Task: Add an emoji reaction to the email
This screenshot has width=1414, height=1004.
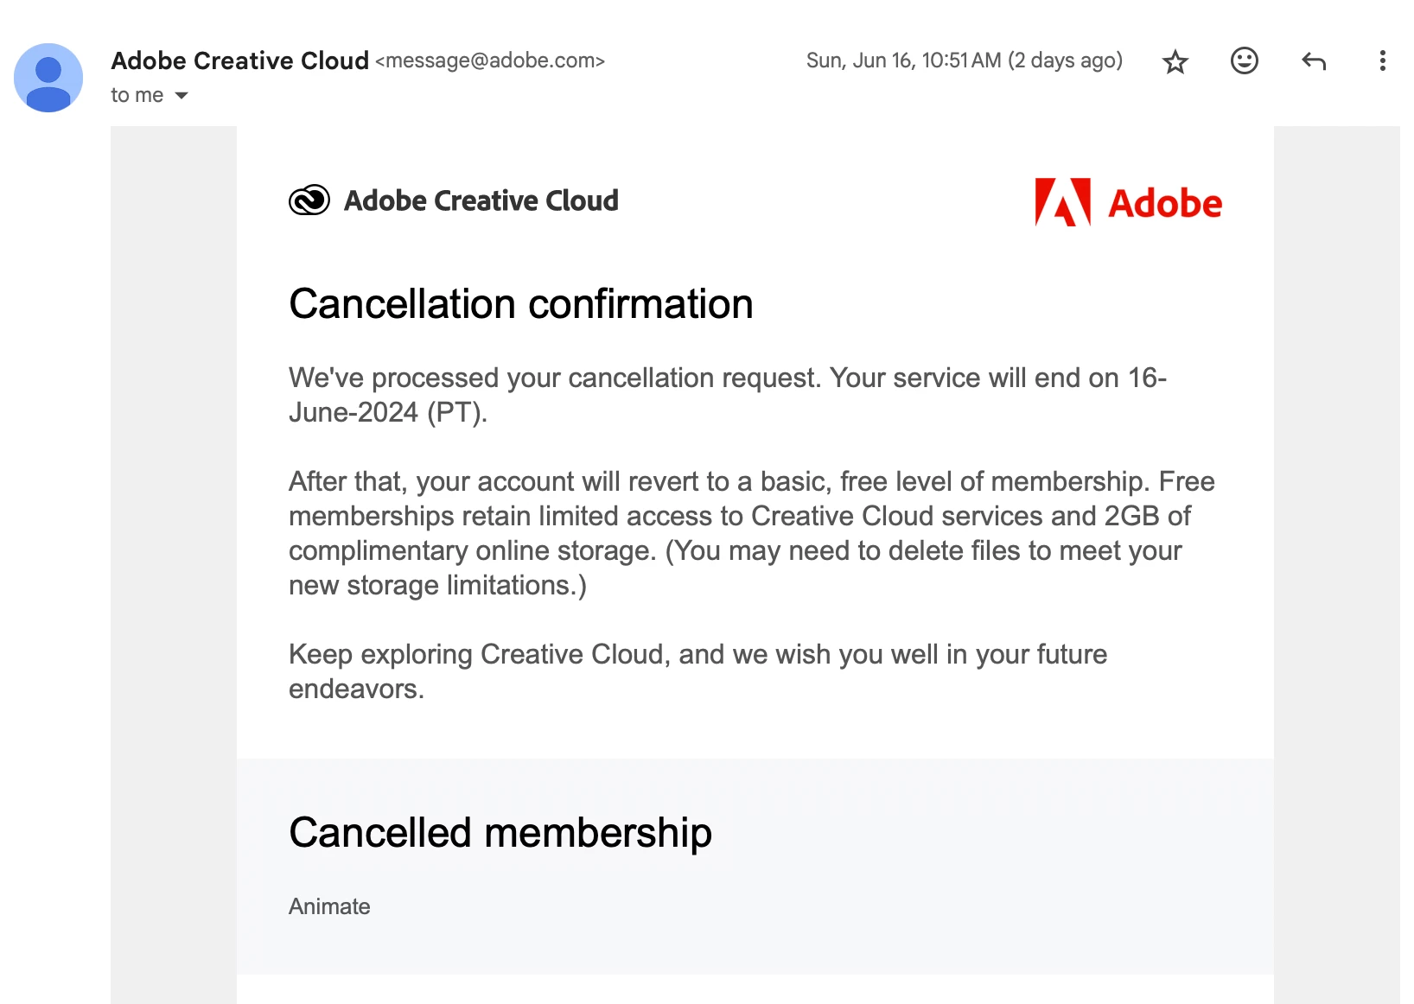Action: click(1244, 60)
